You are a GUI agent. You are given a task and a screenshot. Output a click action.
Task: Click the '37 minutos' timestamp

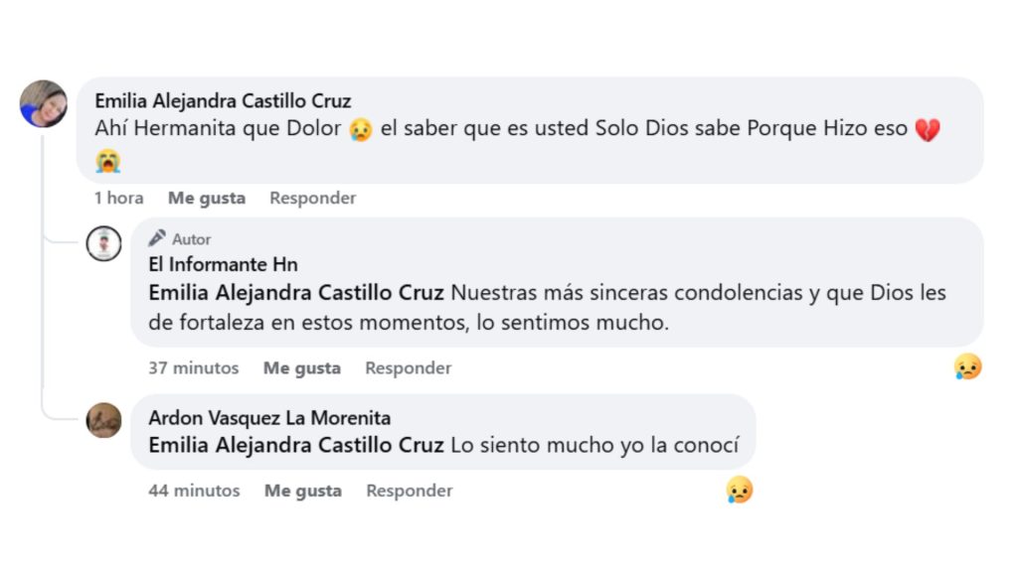(x=193, y=367)
